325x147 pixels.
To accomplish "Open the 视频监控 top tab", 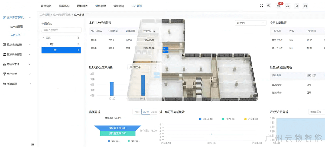I will click(64, 6).
